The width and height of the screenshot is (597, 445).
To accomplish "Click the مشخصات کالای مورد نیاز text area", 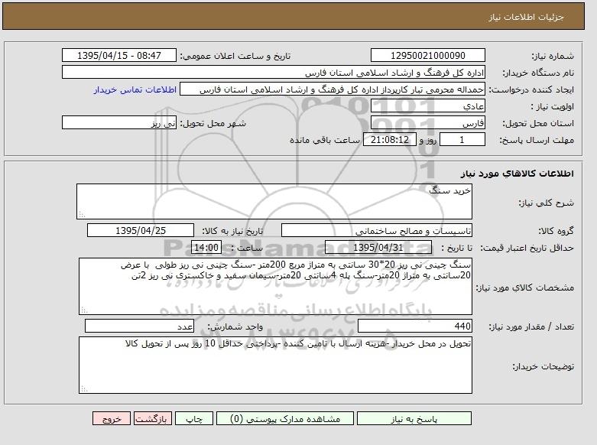I will (x=275, y=287).
